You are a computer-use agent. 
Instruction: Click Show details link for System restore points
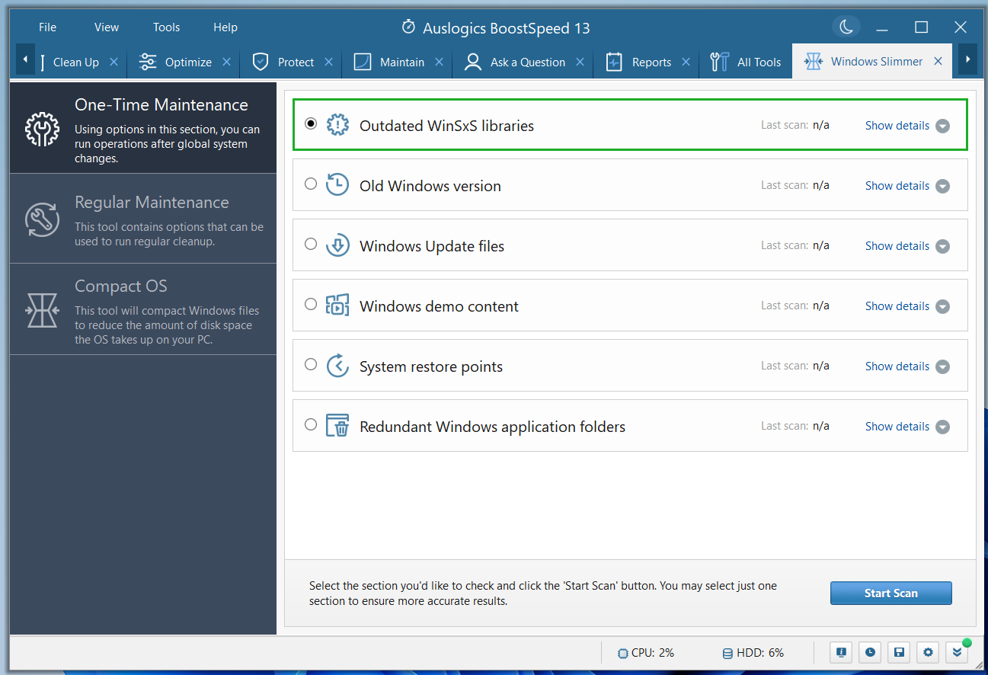pos(897,366)
